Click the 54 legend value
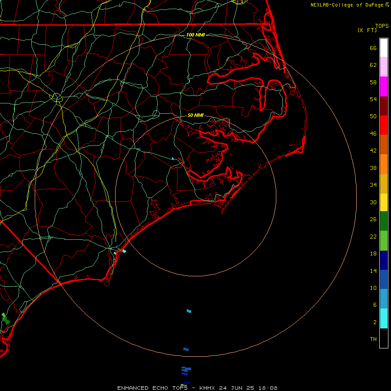The width and height of the screenshot is (391, 391). tap(373, 99)
